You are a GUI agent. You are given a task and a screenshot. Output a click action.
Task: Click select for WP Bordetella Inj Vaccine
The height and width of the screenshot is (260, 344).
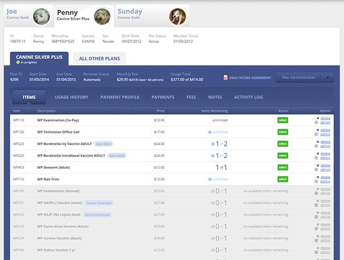[x=283, y=144]
